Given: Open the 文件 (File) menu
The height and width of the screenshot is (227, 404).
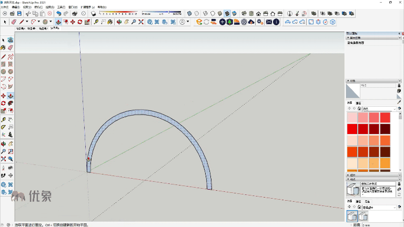Looking at the screenshot, I should click(5, 7).
